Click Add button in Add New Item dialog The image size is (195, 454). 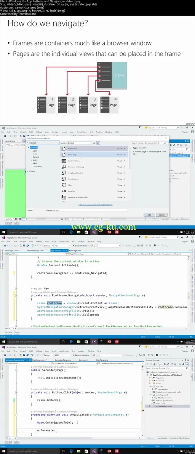pos(150,214)
